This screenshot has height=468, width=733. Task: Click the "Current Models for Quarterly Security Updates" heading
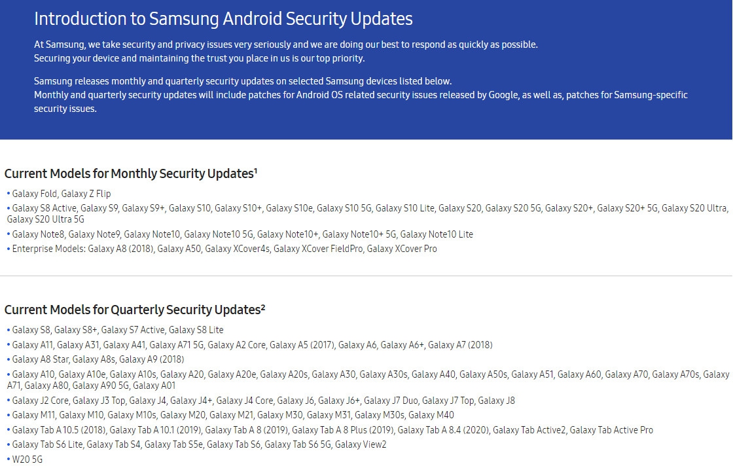[133, 310]
